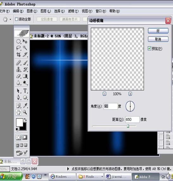Switch to Full Screen with menu bar
Image resolution: width=173 pixels, height=181 pixels.
click(x=22, y=145)
